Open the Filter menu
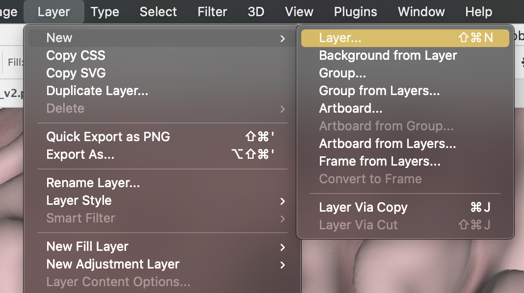 [212, 12]
